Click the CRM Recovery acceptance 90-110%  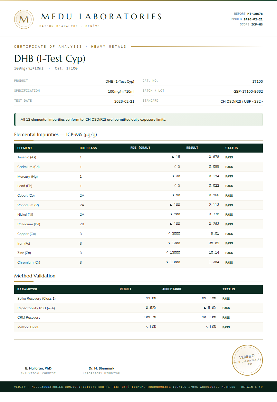[x=209, y=317]
